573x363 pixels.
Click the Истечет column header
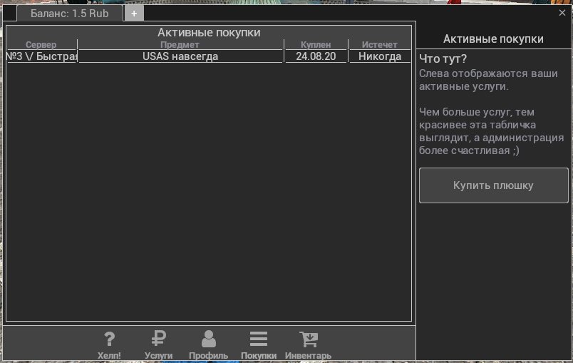(x=379, y=45)
